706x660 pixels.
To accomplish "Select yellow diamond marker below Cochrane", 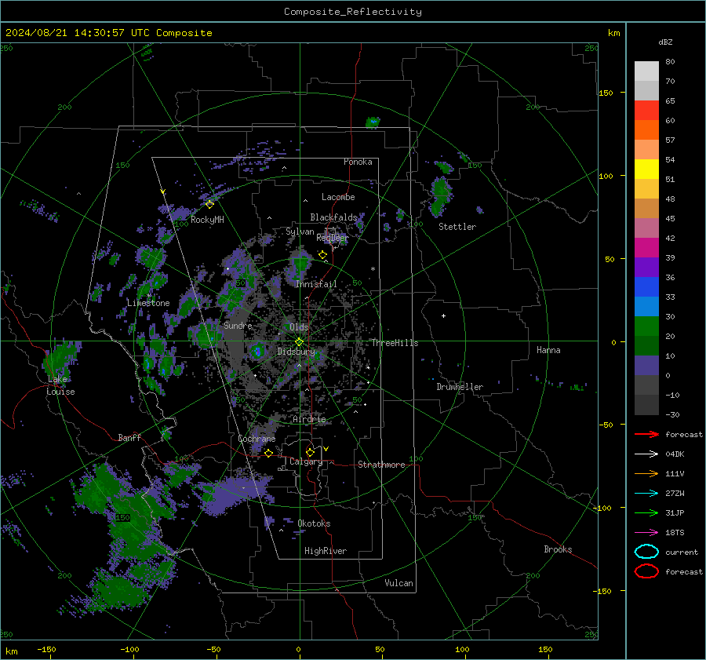I will 268,453.
